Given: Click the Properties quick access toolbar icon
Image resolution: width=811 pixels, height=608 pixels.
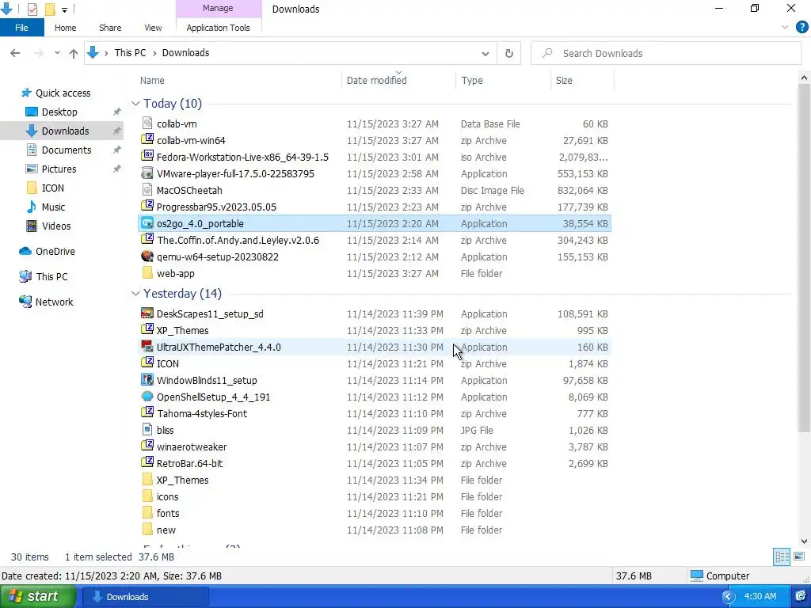Looking at the screenshot, I should [32, 9].
